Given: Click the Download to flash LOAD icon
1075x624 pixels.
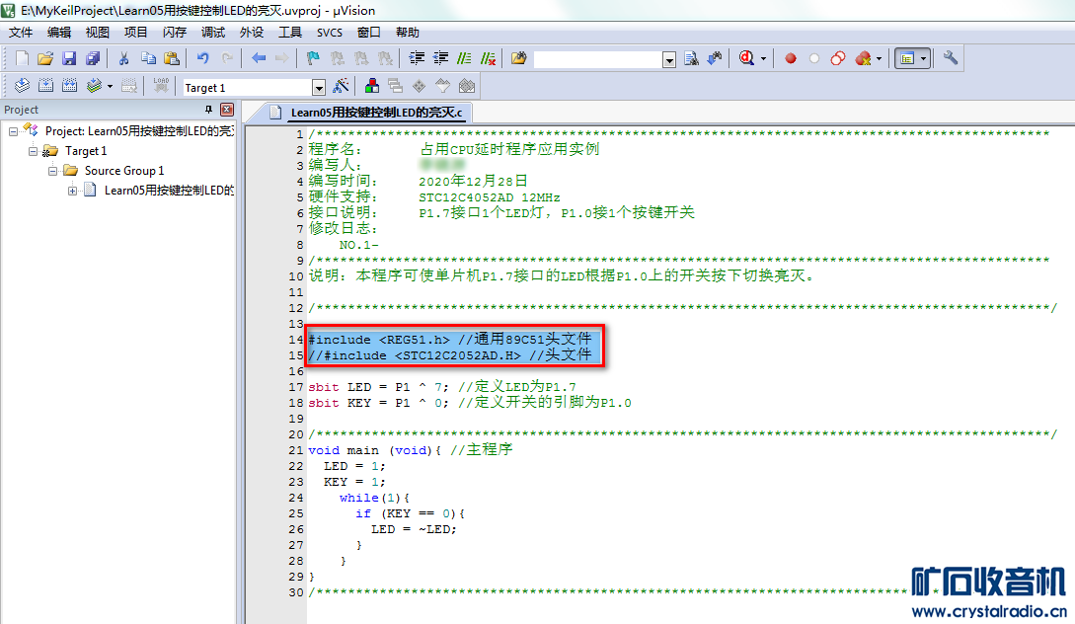Looking at the screenshot, I should pyautogui.click(x=161, y=87).
